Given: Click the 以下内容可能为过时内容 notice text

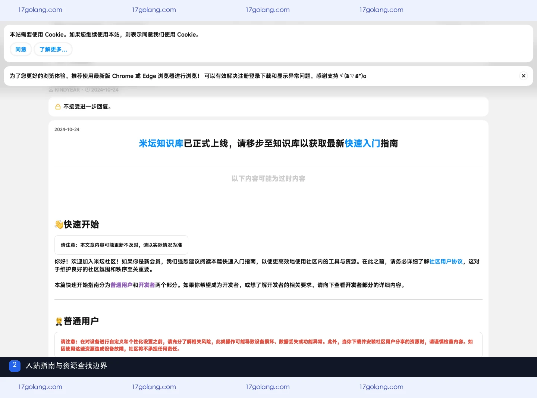Looking at the screenshot, I should [268, 178].
